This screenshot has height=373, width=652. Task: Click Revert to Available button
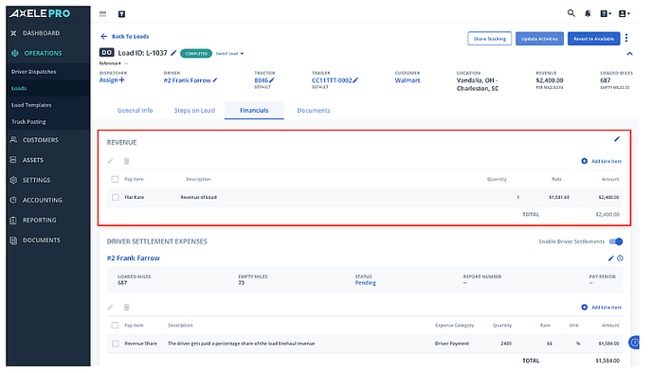point(594,39)
